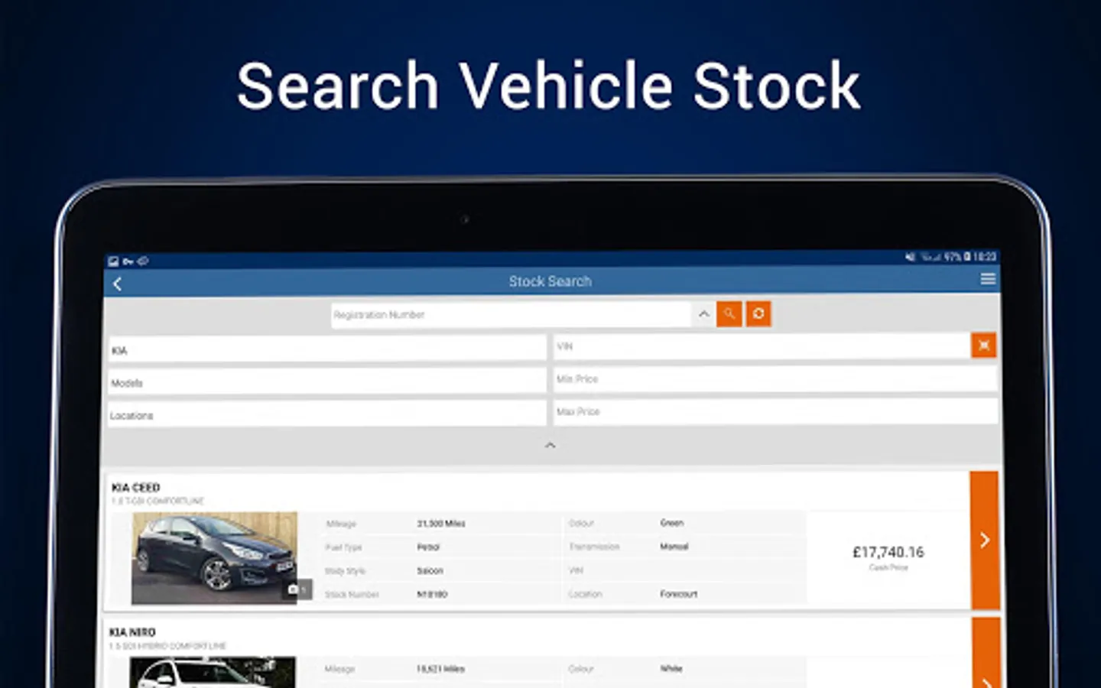1101x688 pixels.
Task: Focus the VIN input field
Action: [x=761, y=346]
